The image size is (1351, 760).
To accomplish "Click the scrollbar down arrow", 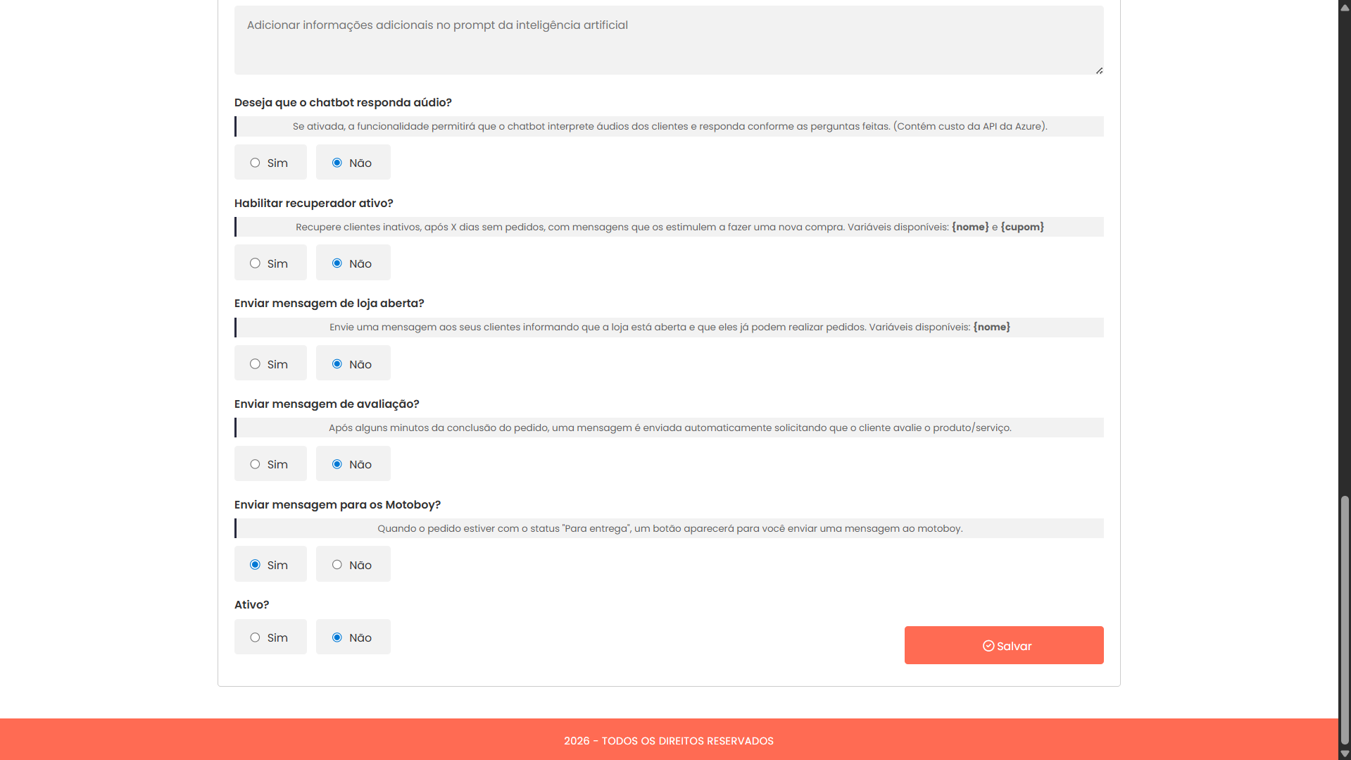I will pyautogui.click(x=1343, y=753).
